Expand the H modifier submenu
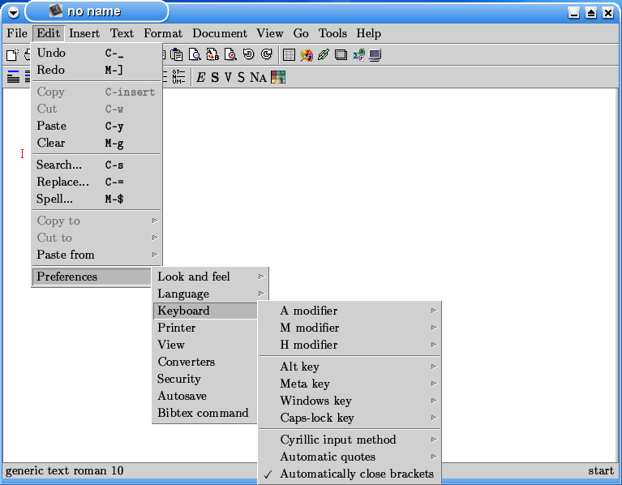The image size is (622, 485). (350, 345)
